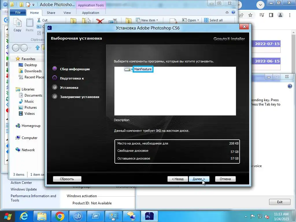This screenshot has height=222, width=296.
Task: Open the Action Center link
Action: (x=21, y=183)
